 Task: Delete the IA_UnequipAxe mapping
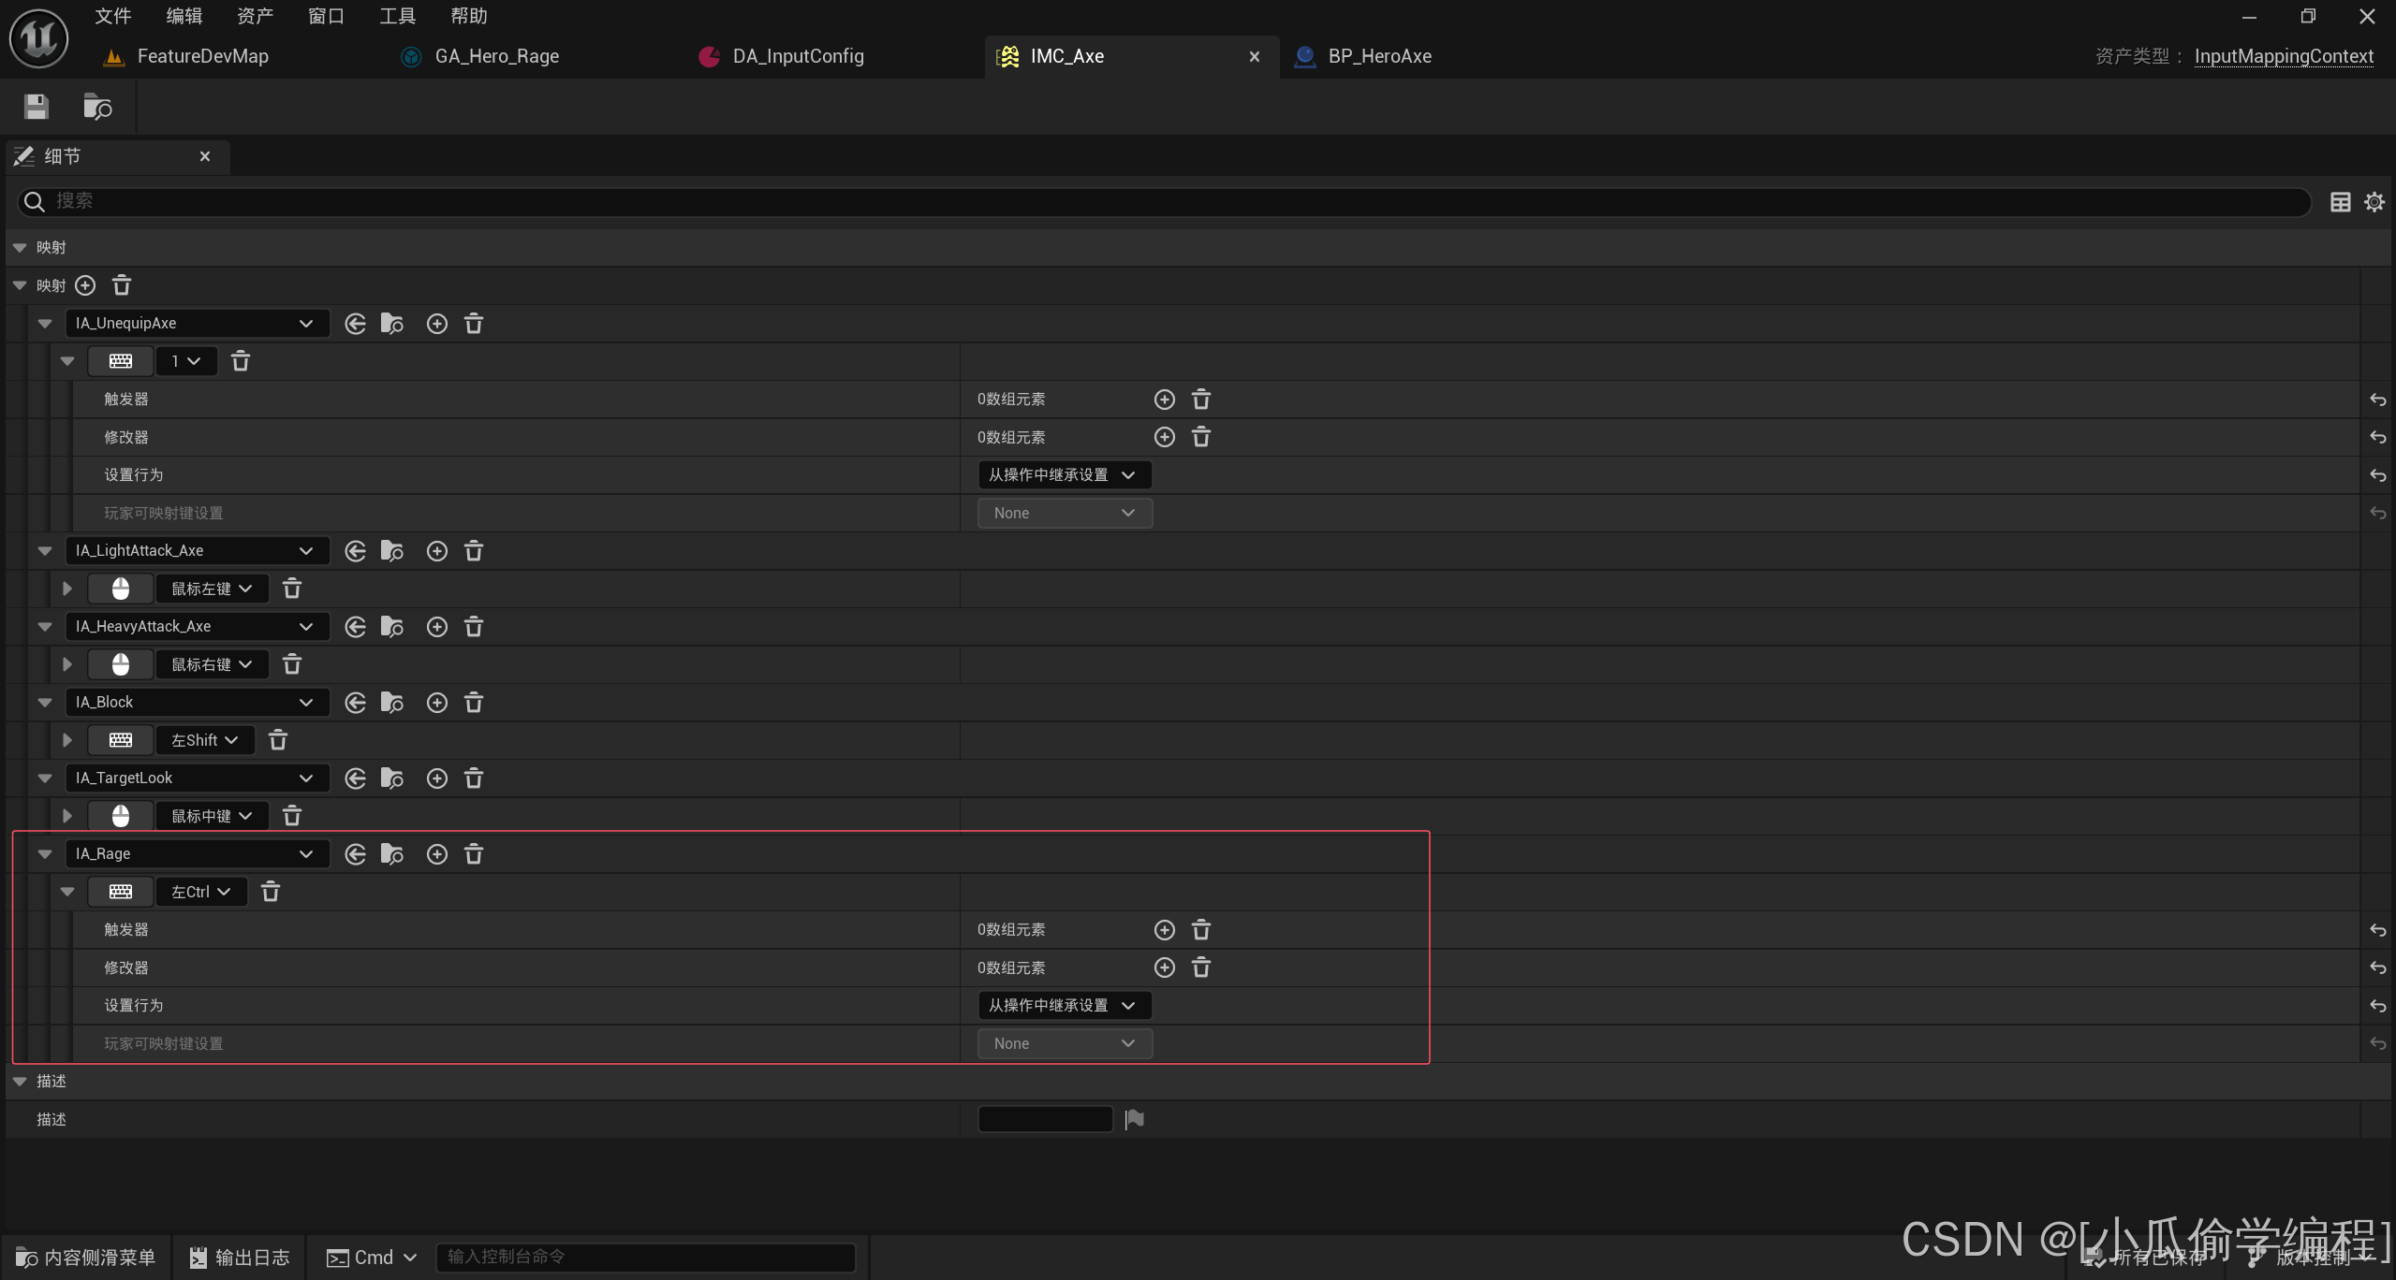pyautogui.click(x=474, y=324)
